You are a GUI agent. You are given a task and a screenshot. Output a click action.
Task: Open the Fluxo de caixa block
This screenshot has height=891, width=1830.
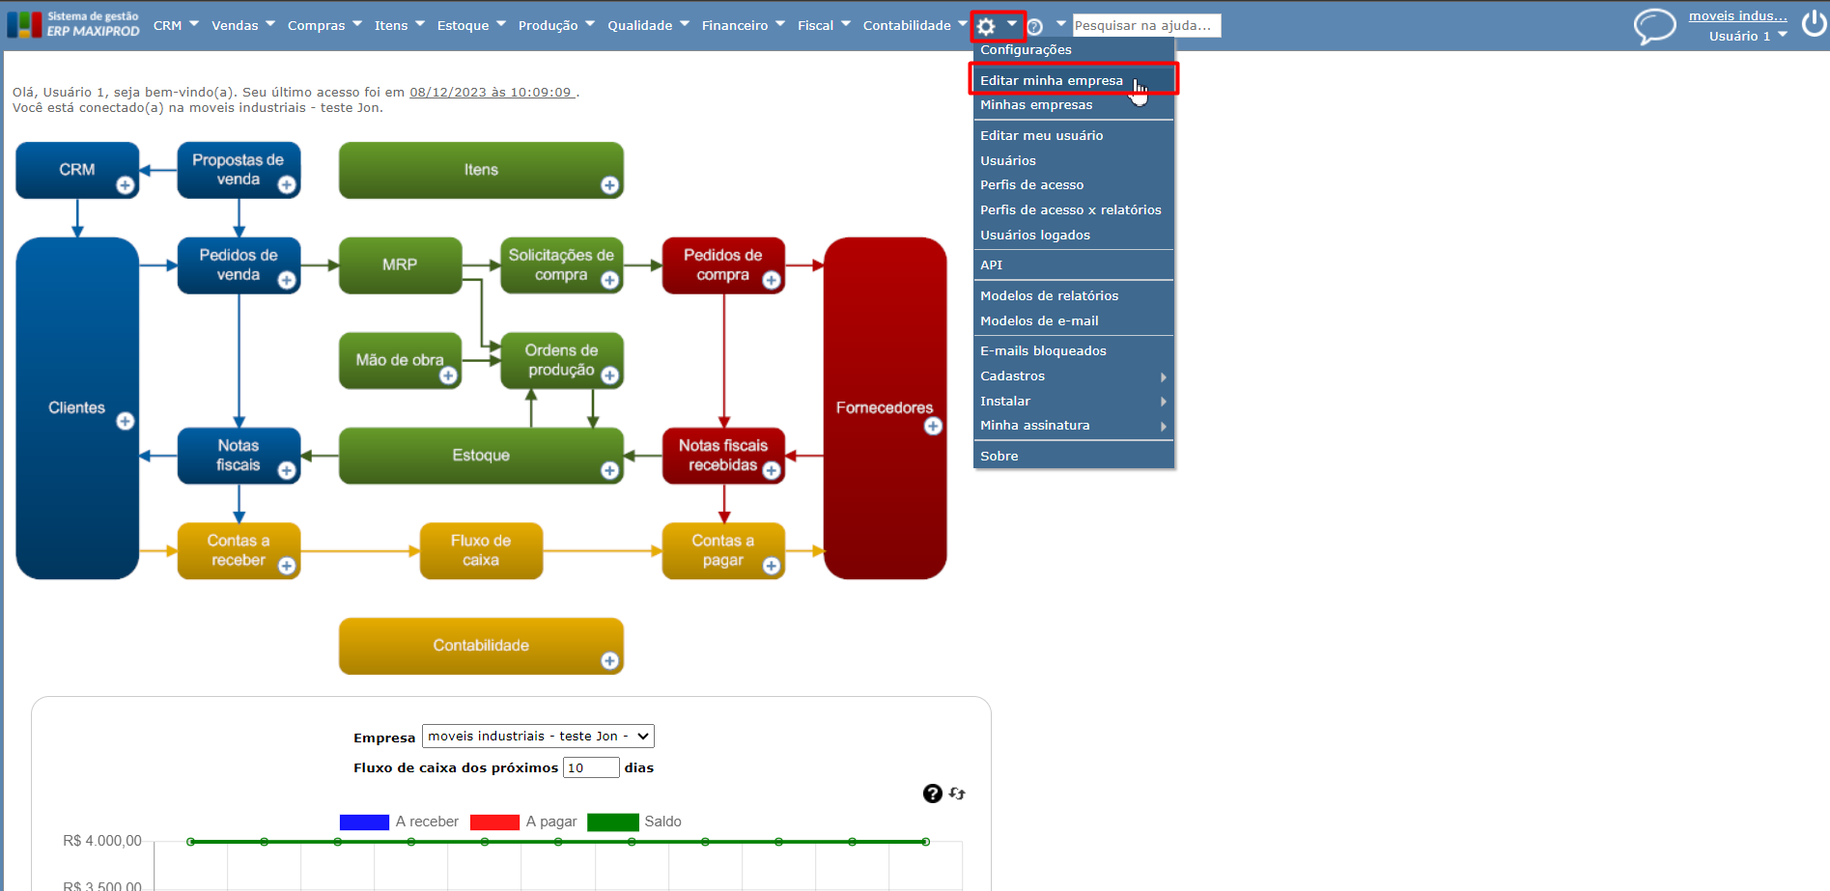tap(481, 551)
